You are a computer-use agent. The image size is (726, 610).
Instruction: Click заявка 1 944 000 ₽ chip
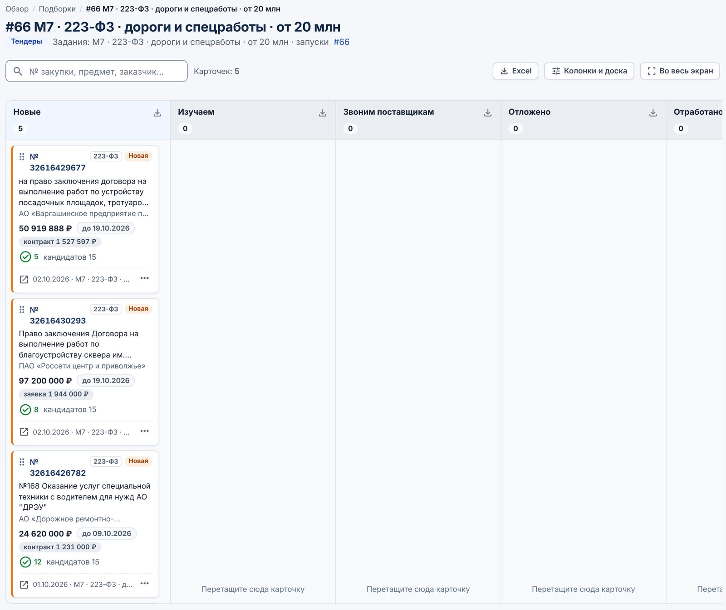(56, 394)
